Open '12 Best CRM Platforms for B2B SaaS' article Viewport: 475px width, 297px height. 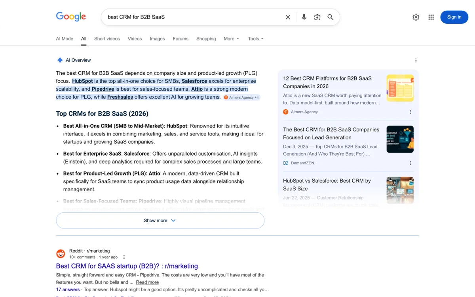[327, 82]
